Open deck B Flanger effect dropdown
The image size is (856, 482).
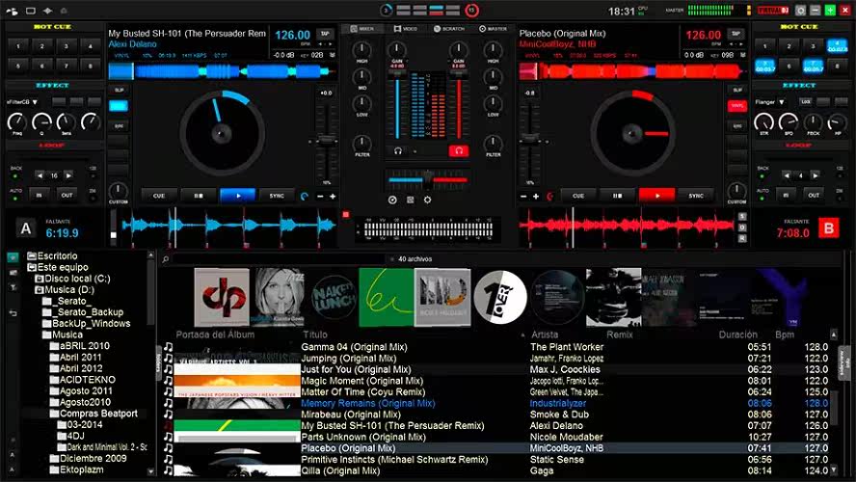click(769, 102)
